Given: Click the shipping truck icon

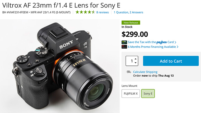Looking at the screenshot, I should pos(129,72).
